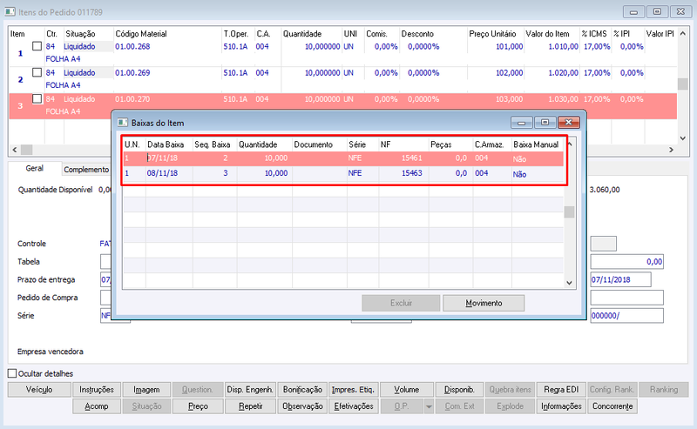Click the grid's scroll up arrow

[x=683, y=34]
